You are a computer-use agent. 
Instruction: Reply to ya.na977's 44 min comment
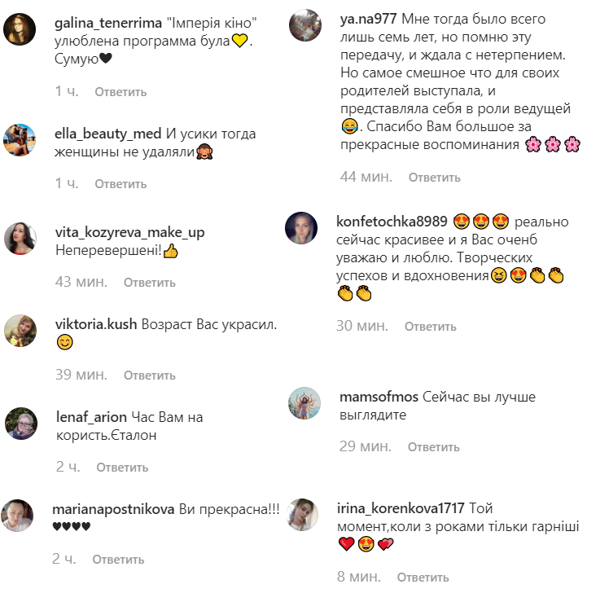click(434, 178)
